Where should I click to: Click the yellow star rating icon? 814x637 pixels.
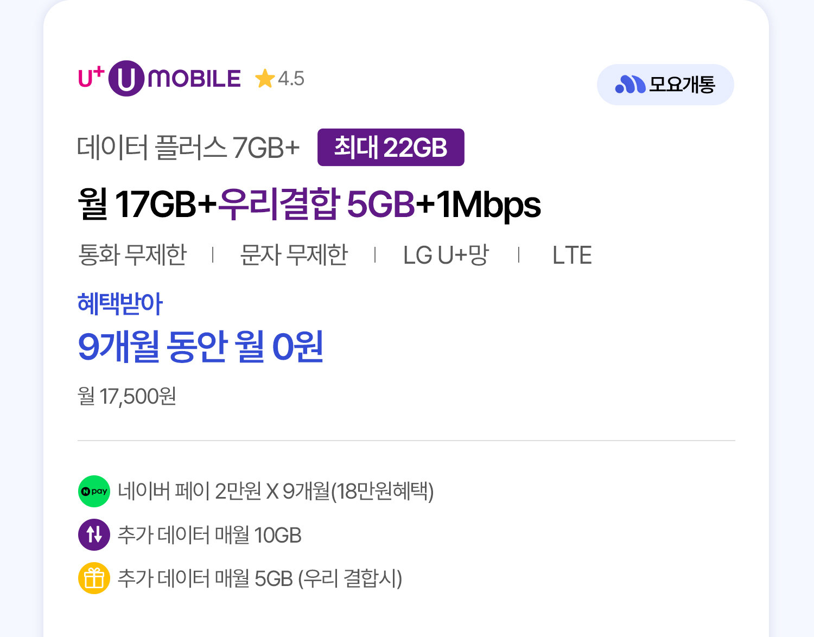click(265, 79)
